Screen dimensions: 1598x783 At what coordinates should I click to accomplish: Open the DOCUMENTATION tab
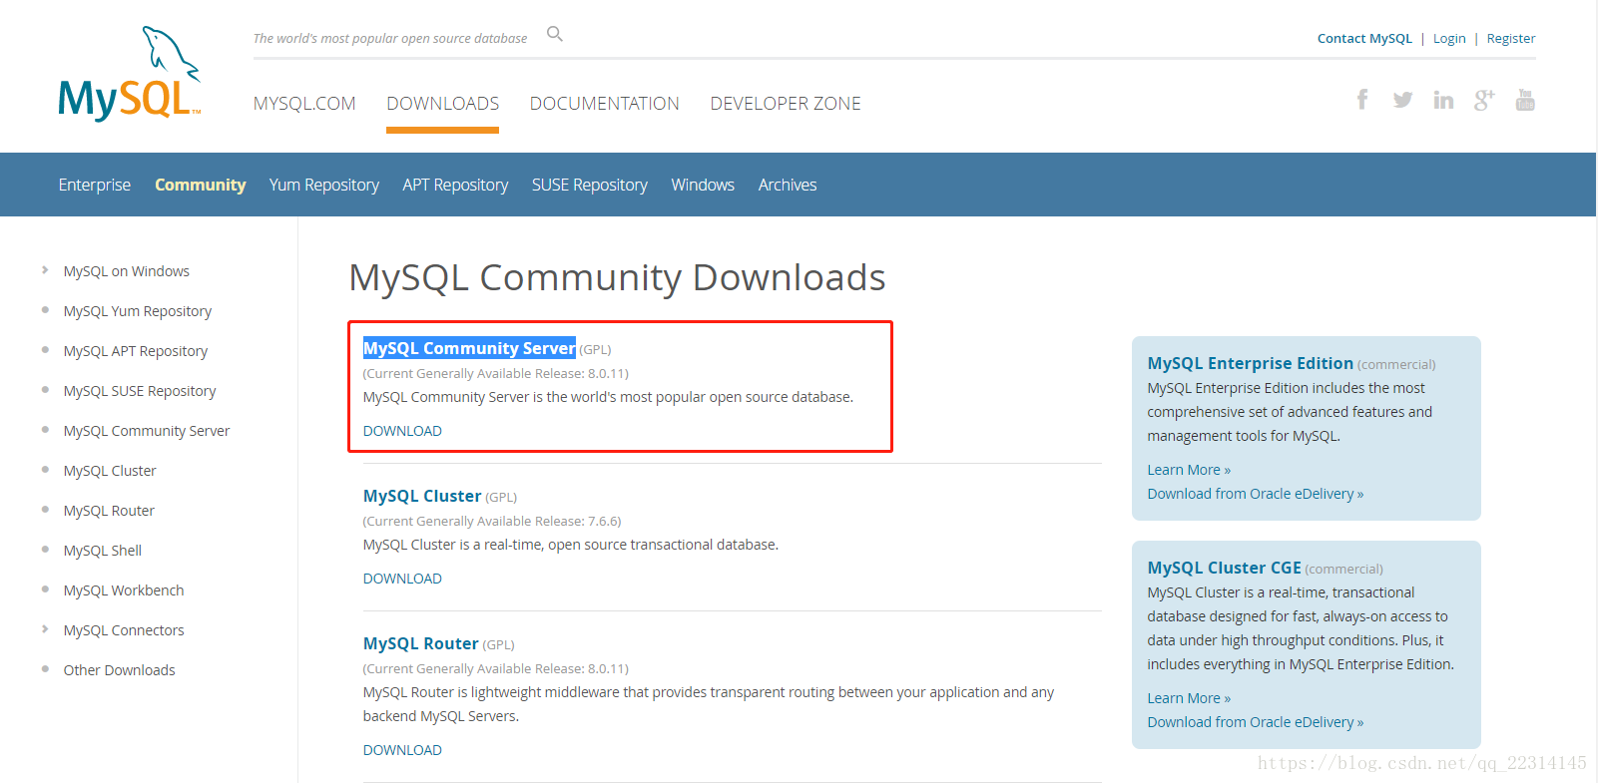pyautogui.click(x=605, y=104)
